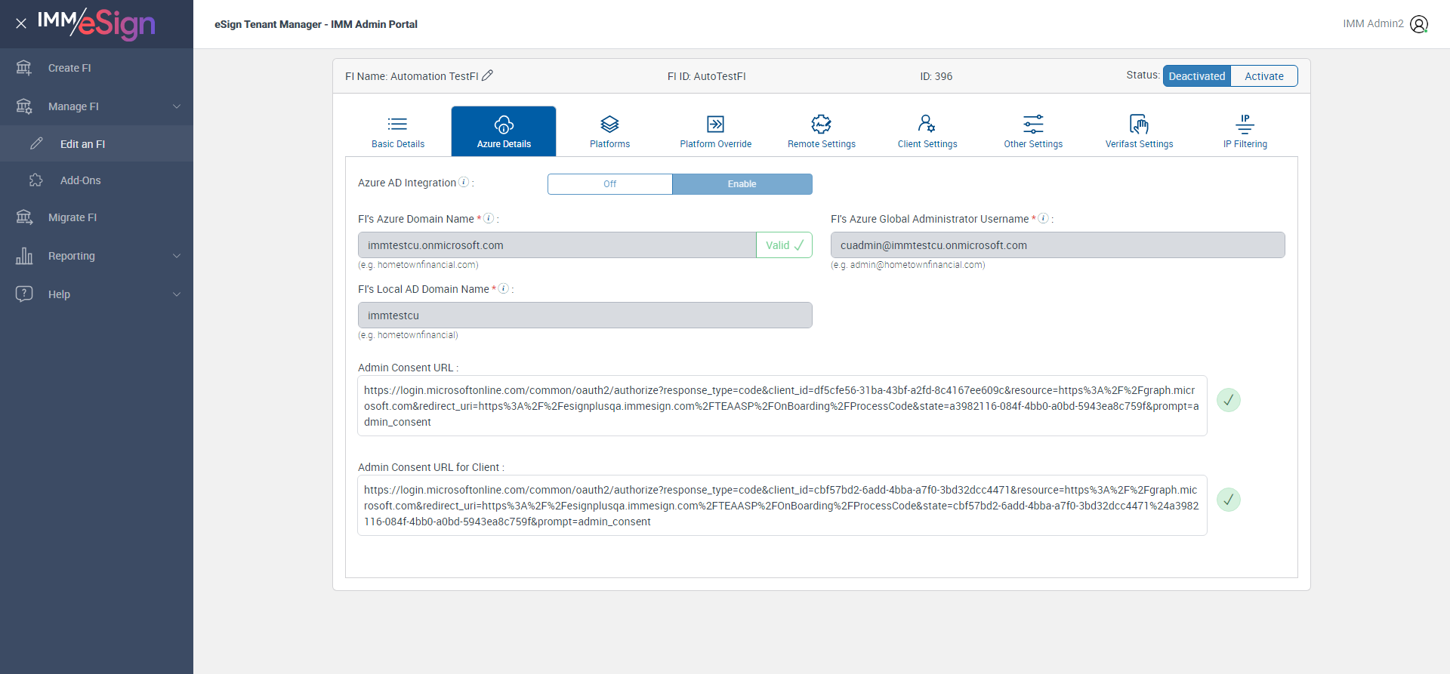Click the Client Settings person icon

coord(927,123)
